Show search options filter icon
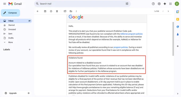 point(127,4)
